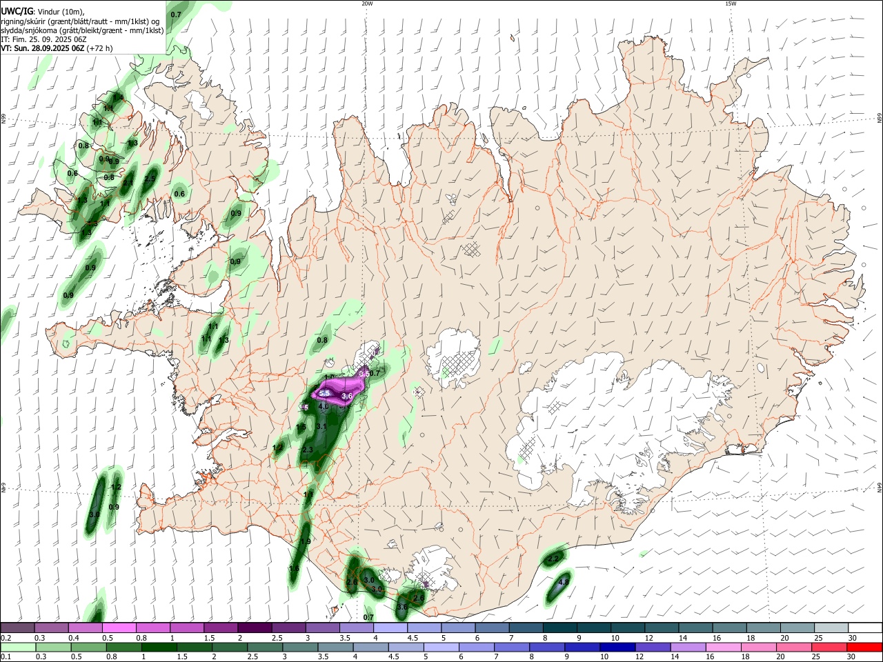Click the 'IT: Fim. 25. 09. 2025 06Z' line
This screenshot has height=662, width=883.
click(x=43, y=39)
